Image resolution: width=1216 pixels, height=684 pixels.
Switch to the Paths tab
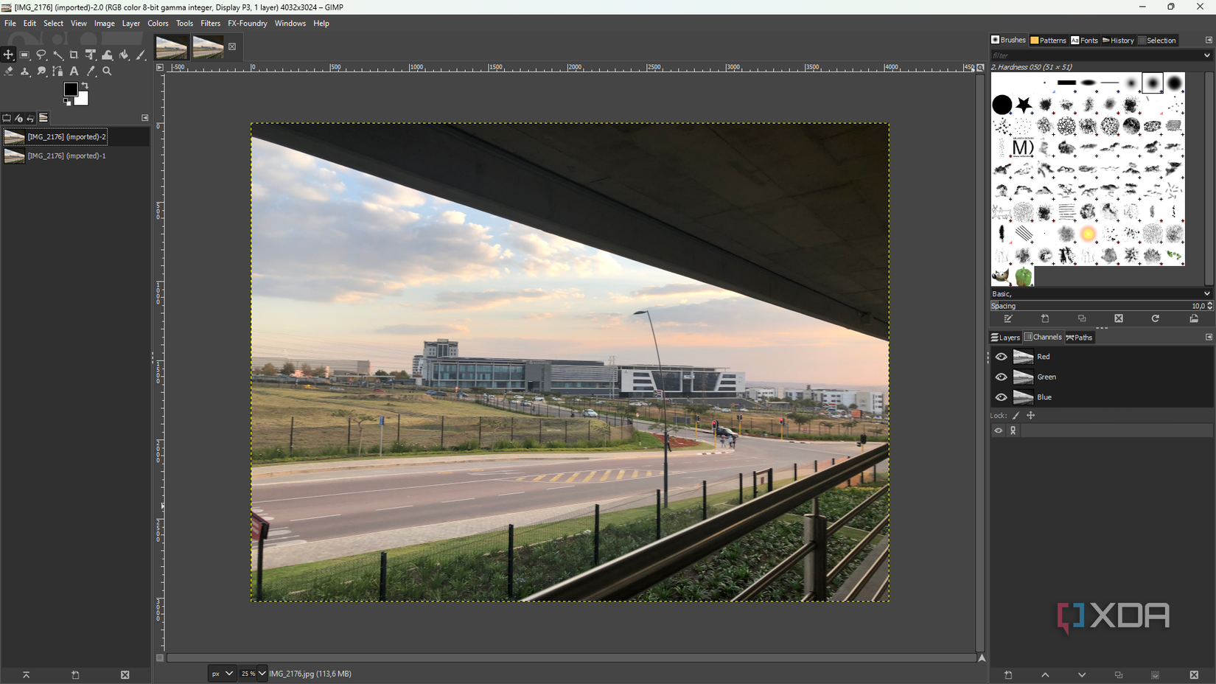click(1079, 337)
